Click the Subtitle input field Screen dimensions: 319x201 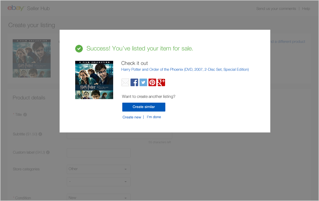coord(119,135)
